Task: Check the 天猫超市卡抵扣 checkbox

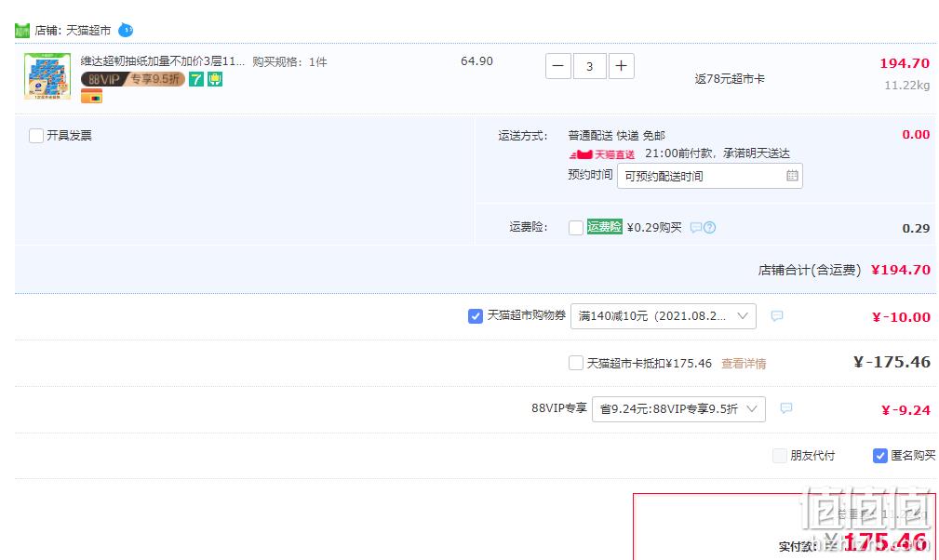Action: click(x=575, y=363)
